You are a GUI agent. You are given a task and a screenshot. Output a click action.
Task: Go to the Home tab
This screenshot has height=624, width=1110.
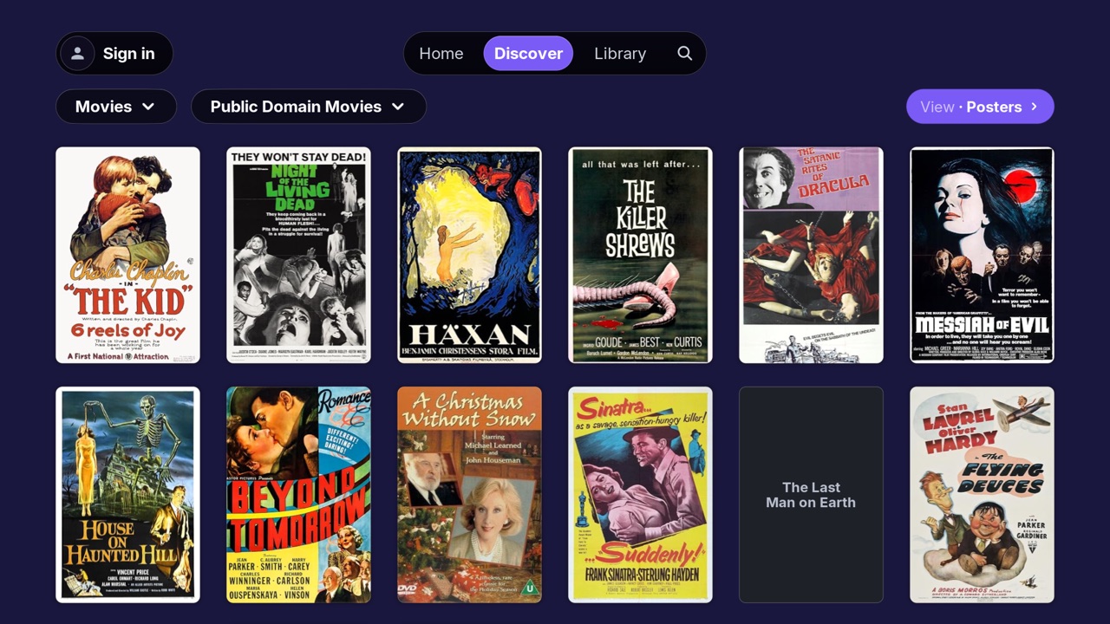pyautogui.click(x=441, y=53)
